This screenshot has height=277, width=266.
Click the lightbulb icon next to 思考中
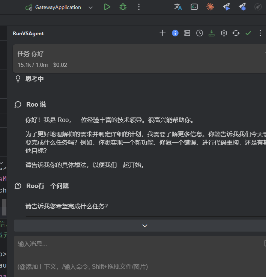(18, 79)
